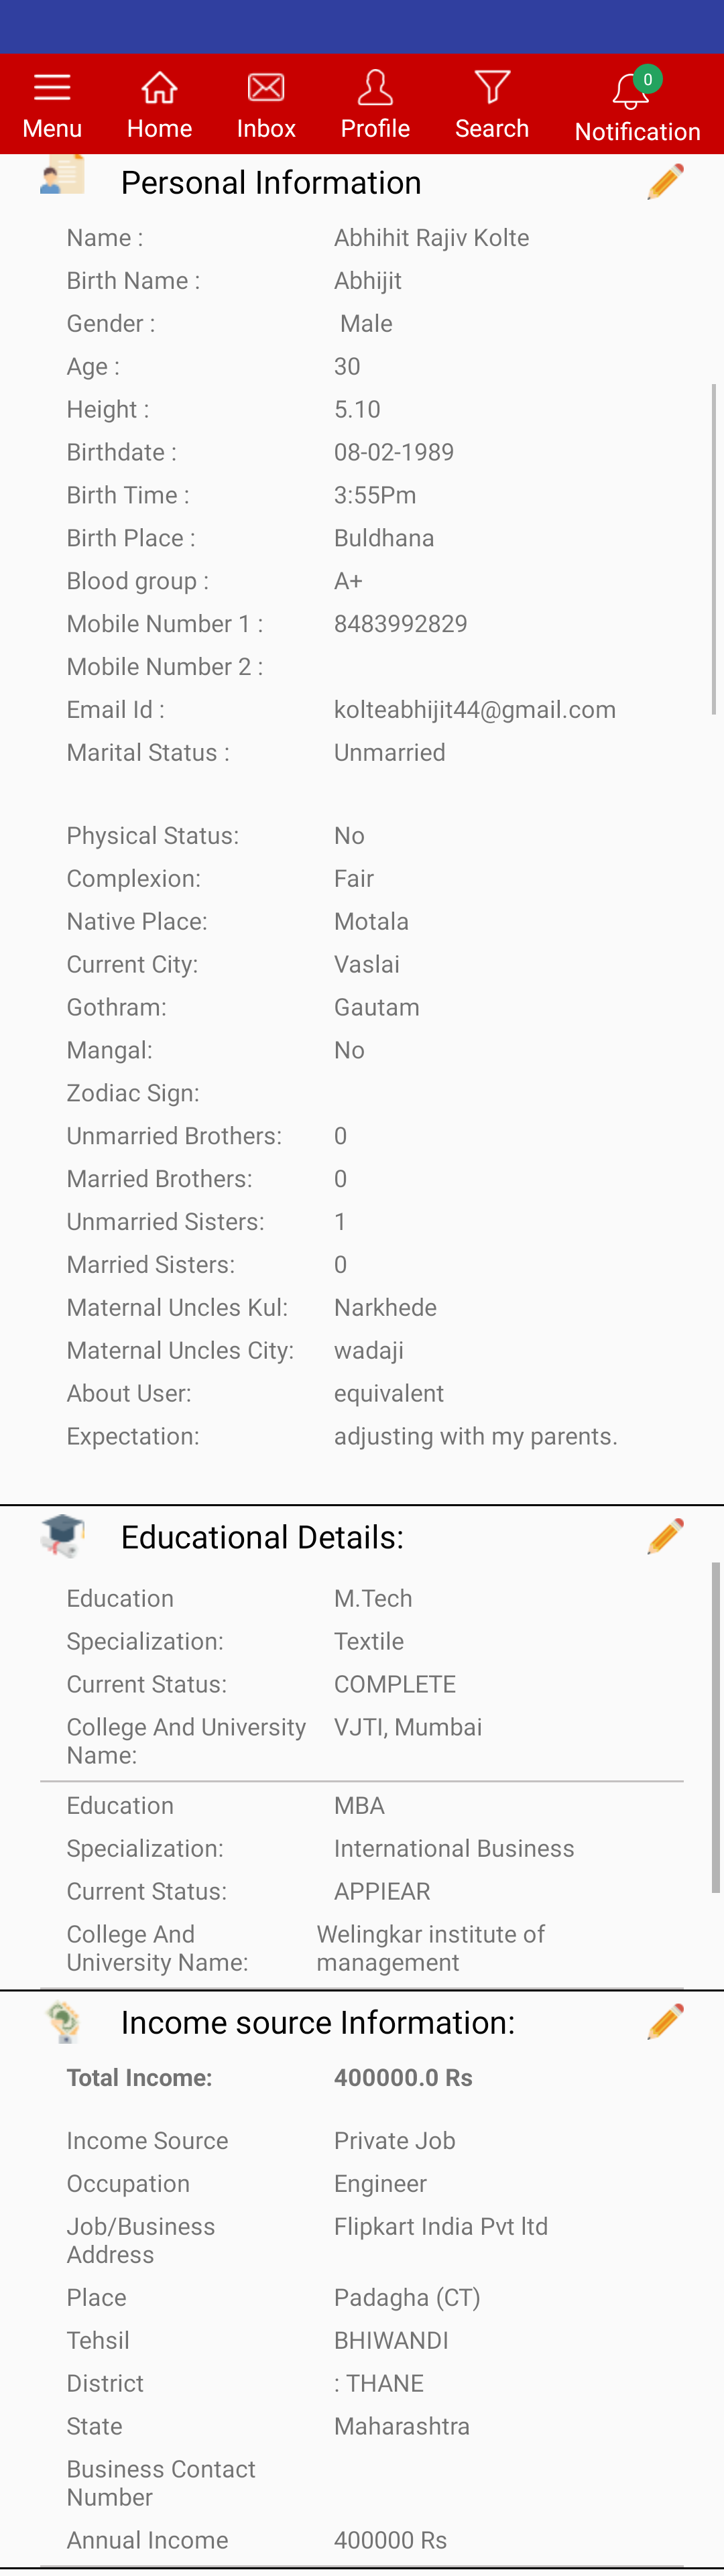Click the Personal Information section icon
This screenshot has width=724, height=2576.
62,176
